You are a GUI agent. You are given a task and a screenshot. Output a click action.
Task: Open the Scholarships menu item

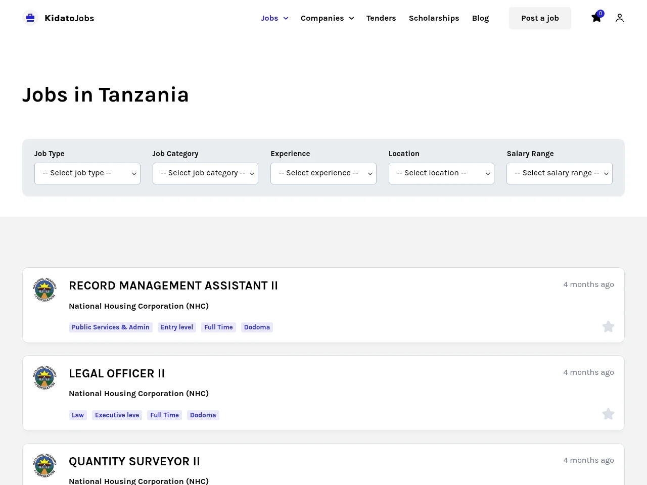coord(434,18)
